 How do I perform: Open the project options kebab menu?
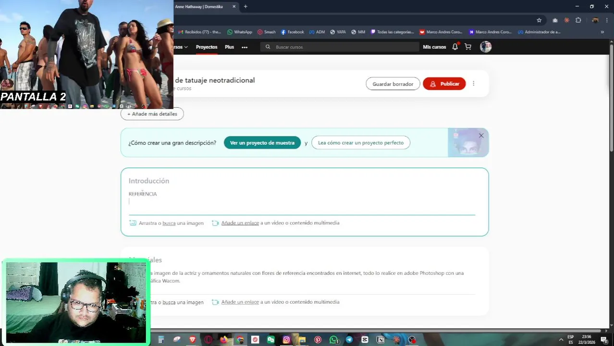pyautogui.click(x=473, y=84)
